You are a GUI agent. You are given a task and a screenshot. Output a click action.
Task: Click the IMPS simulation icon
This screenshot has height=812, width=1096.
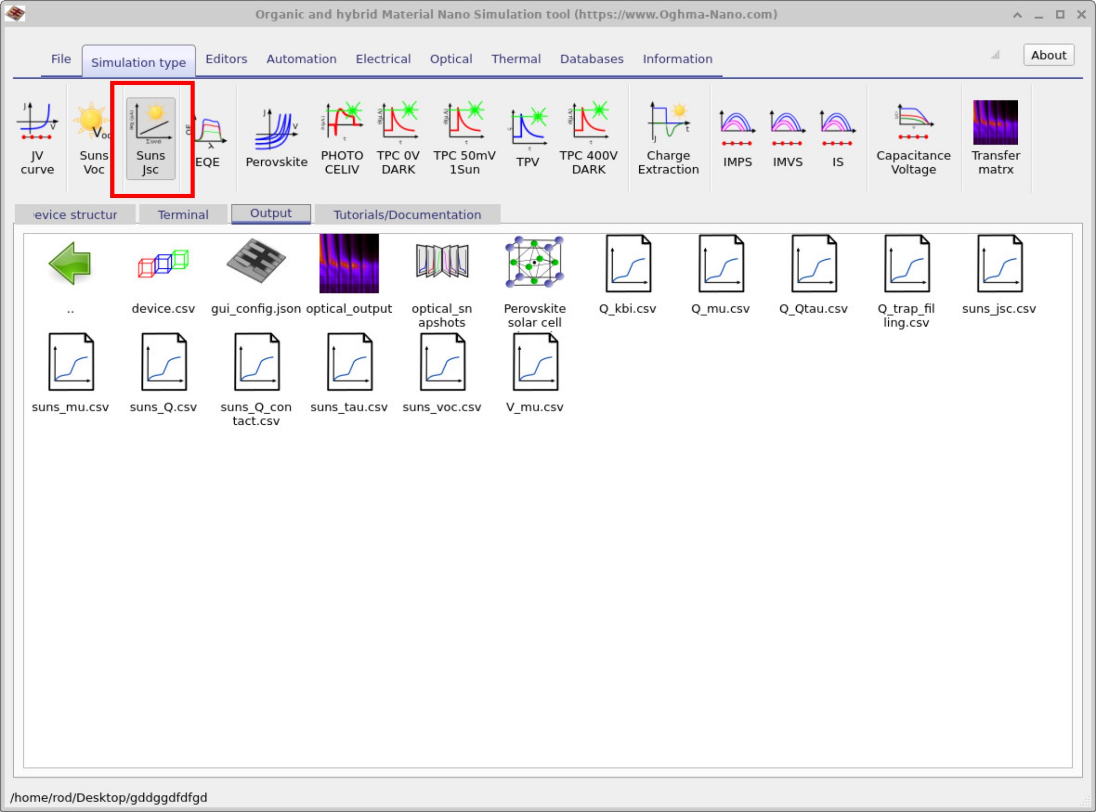(737, 139)
